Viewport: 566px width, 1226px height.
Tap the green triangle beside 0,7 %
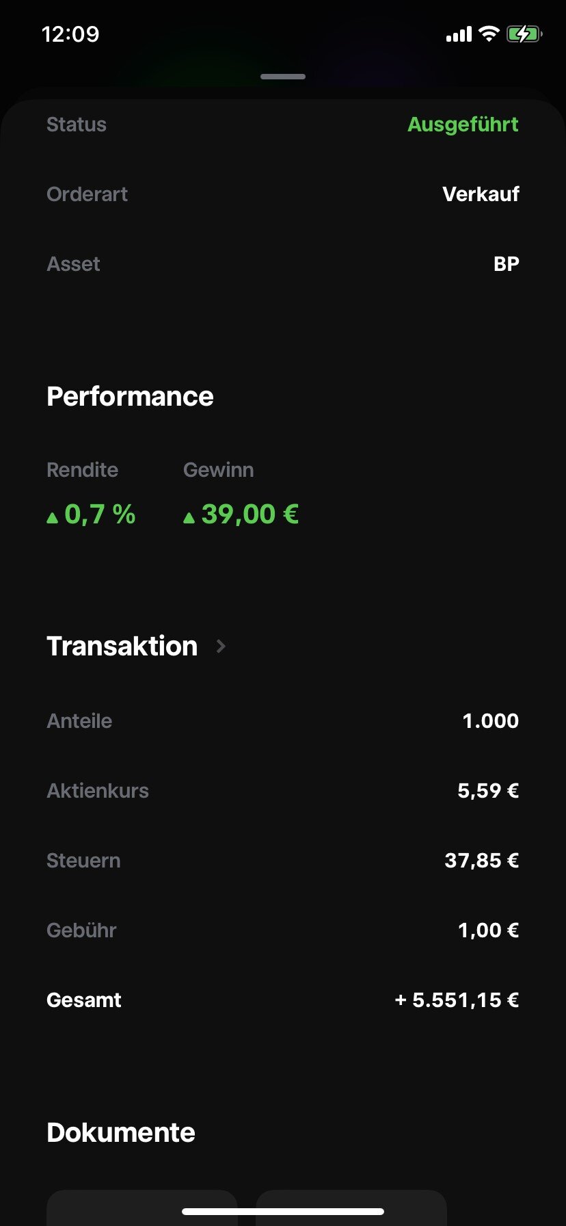click(52, 518)
